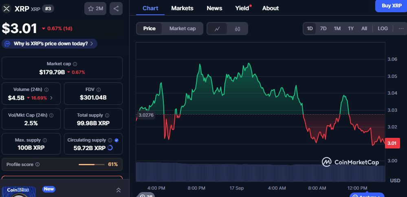Click the share icon button
407x197 pixels.
(x=116, y=9)
